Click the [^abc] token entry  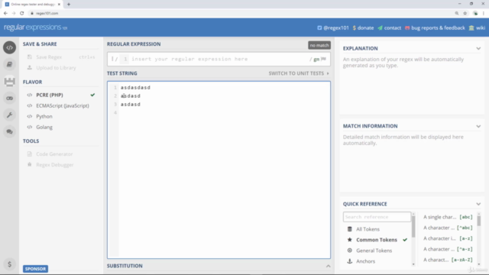pyautogui.click(x=448, y=228)
